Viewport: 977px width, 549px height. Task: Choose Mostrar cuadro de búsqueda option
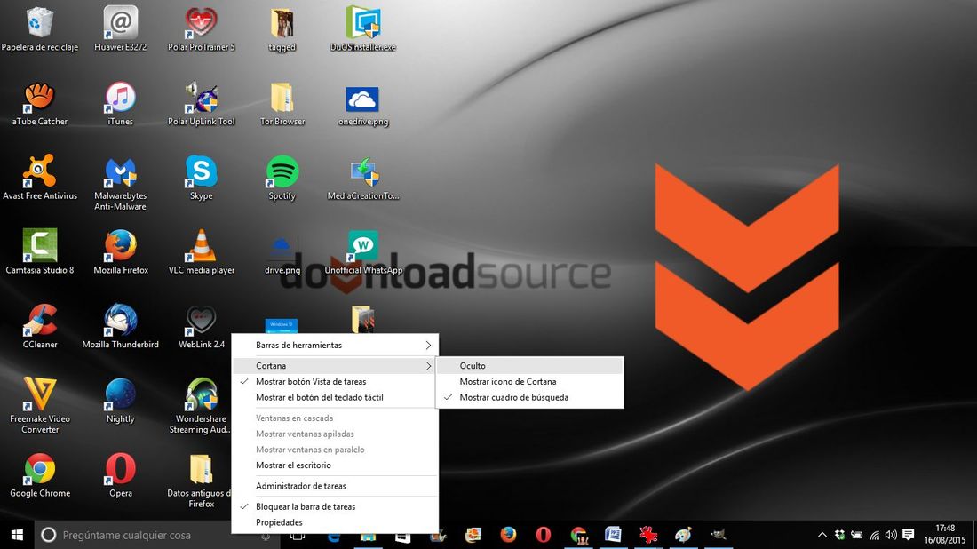[529, 397]
